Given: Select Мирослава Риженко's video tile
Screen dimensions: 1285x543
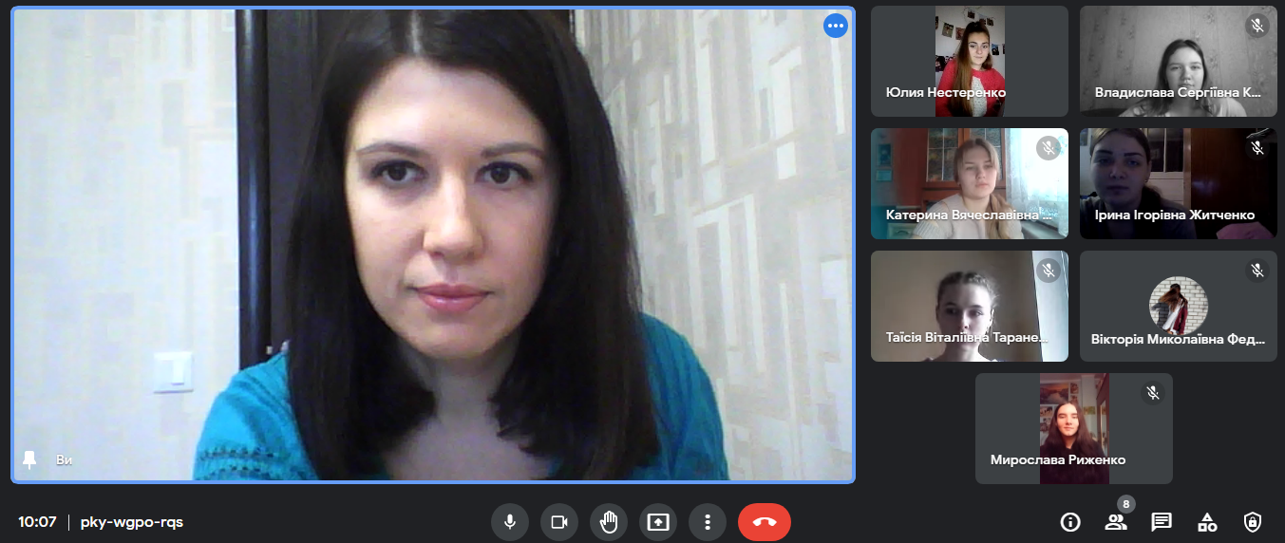Looking at the screenshot, I should [1074, 428].
